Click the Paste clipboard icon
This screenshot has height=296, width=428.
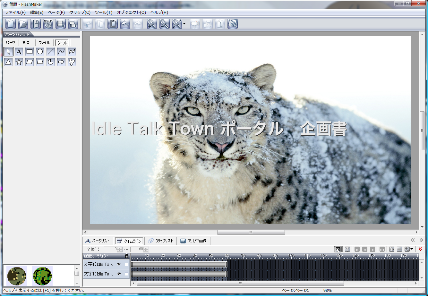coord(113,24)
